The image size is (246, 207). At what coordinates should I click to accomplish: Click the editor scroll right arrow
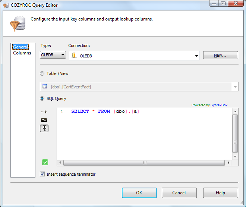(x=228, y=163)
